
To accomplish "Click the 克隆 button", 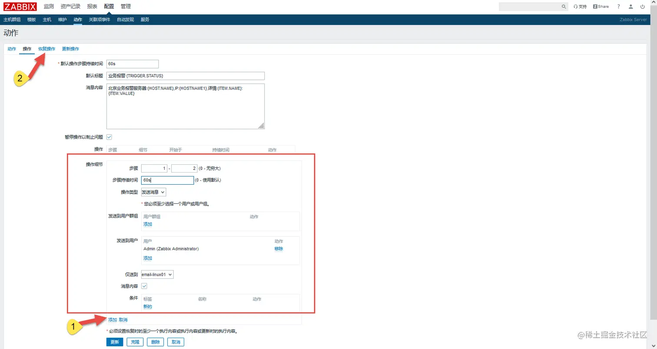I will point(135,342).
